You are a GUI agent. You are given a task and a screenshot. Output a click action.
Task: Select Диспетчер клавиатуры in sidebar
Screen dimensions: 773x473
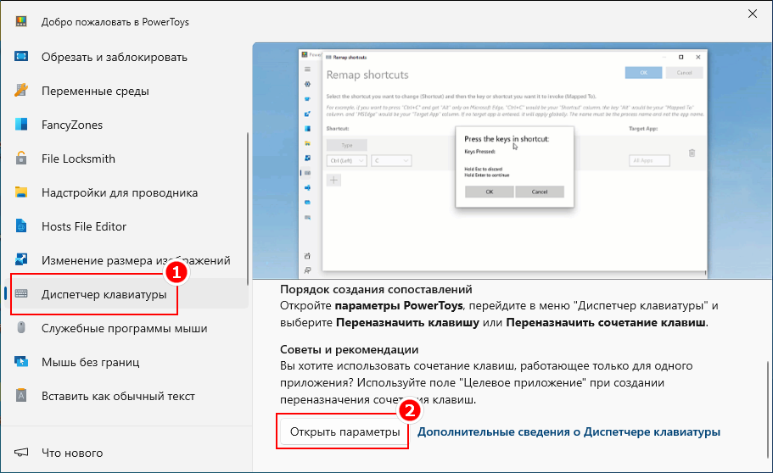click(x=126, y=294)
